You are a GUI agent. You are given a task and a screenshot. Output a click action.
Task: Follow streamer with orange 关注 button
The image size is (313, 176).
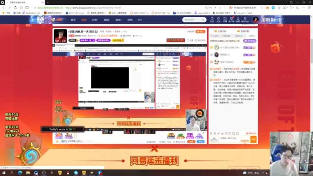point(200,32)
